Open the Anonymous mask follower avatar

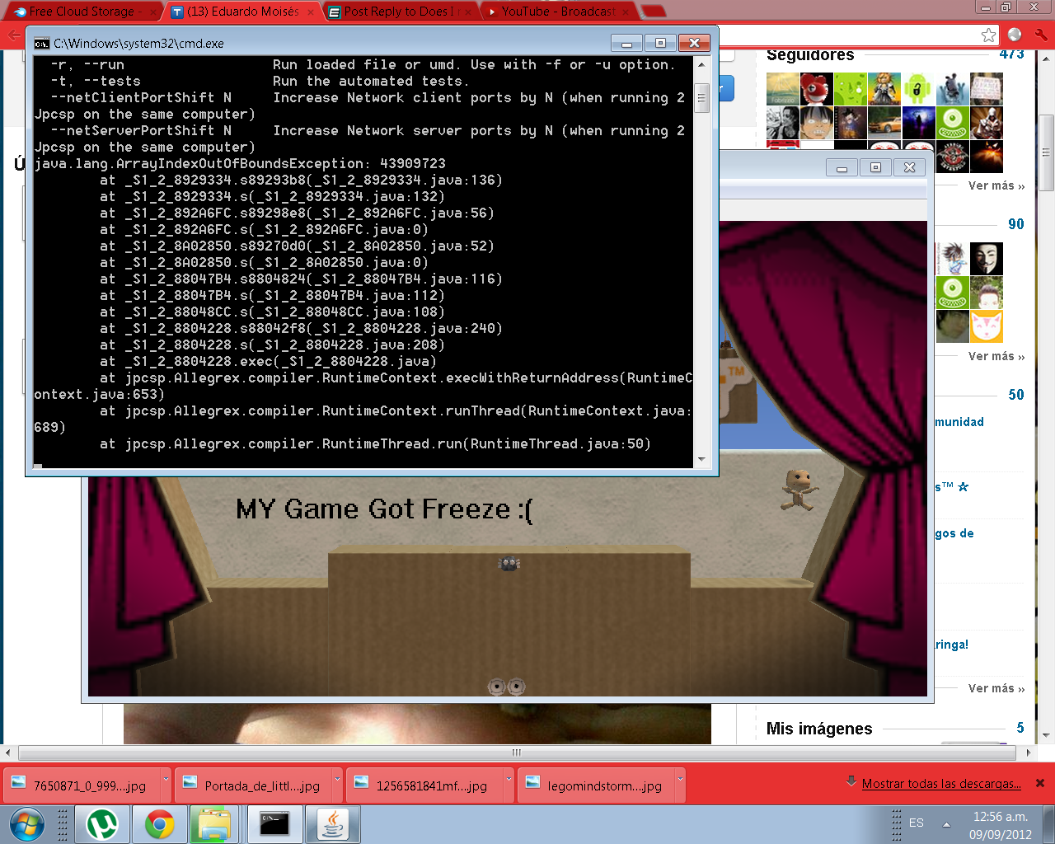click(986, 259)
